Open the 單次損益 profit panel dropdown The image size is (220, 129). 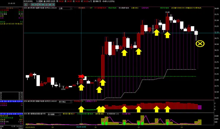click(x=65, y=102)
